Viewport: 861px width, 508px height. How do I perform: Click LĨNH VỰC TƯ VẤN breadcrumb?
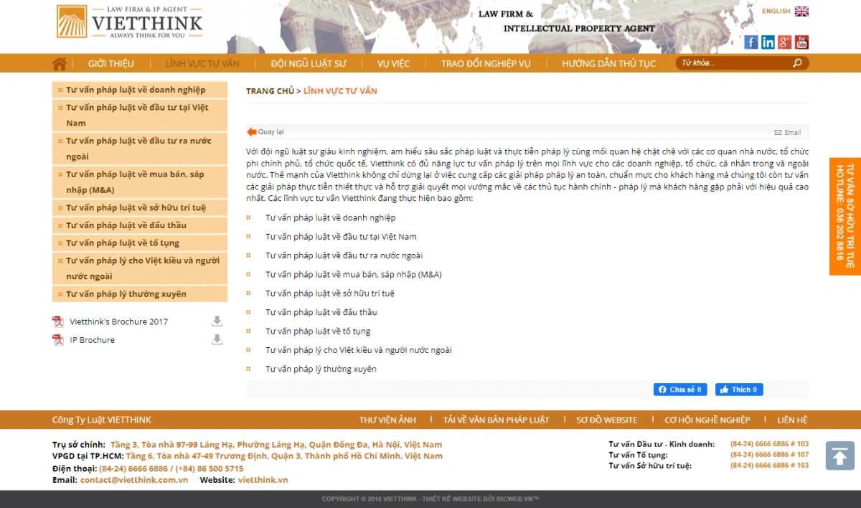pyautogui.click(x=340, y=91)
